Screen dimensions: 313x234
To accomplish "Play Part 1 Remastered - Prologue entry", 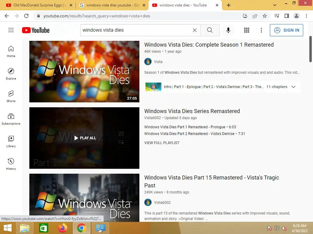I will pyautogui.click(x=190, y=127).
